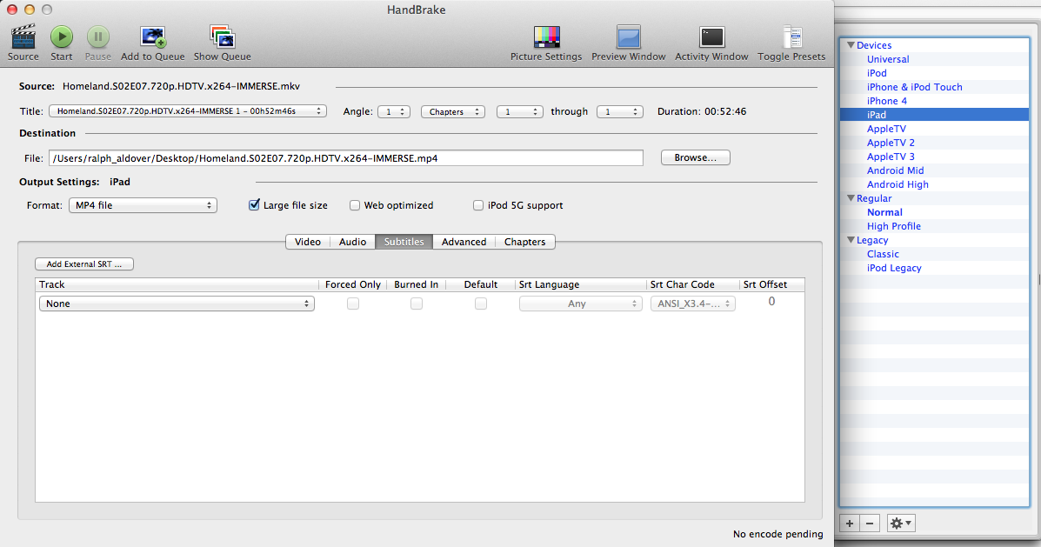
Task: Open Picture Settings color bars icon
Action: (x=546, y=37)
